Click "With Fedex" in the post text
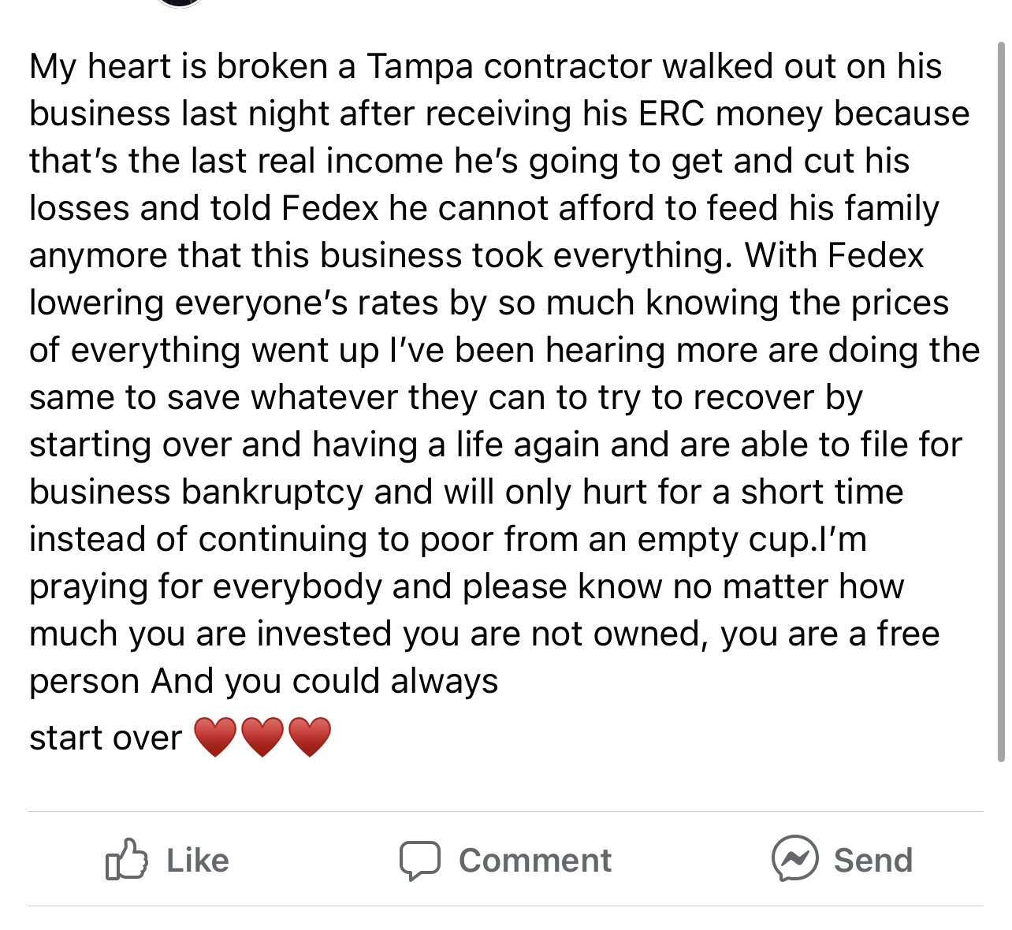The image size is (1012, 930). 834,255
